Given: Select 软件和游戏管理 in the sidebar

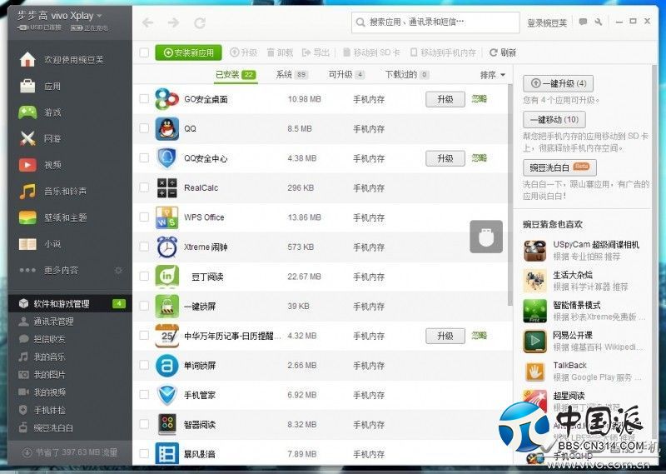Looking at the screenshot, I should (70, 303).
